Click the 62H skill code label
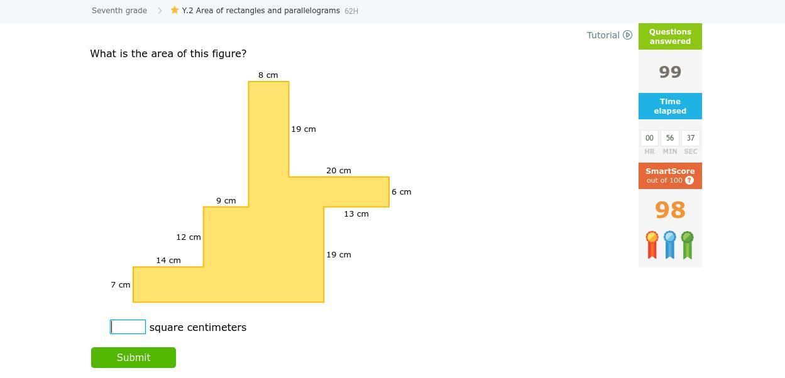The height and width of the screenshot is (378, 785). [x=351, y=11]
